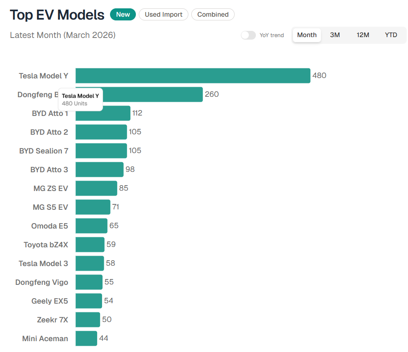Click the BYD Sealion 7 bar
Viewport: 408px width, 352px height.
point(101,151)
